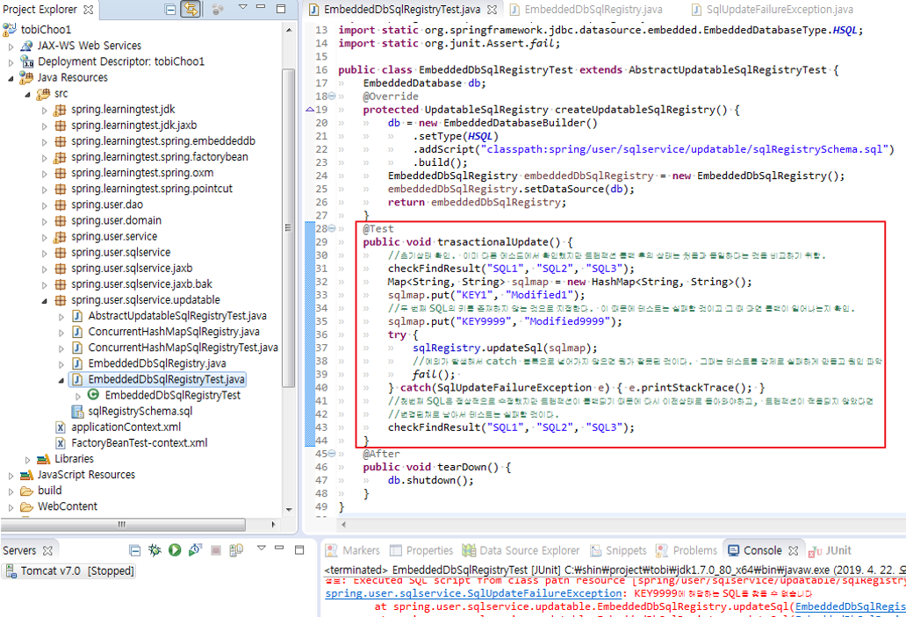Stop the server in Servers toolbar

coord(216,550)
